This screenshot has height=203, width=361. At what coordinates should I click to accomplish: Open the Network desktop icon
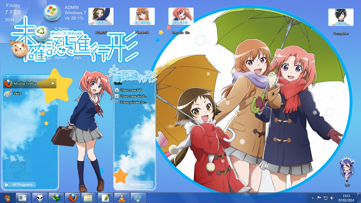coord(142,16)
